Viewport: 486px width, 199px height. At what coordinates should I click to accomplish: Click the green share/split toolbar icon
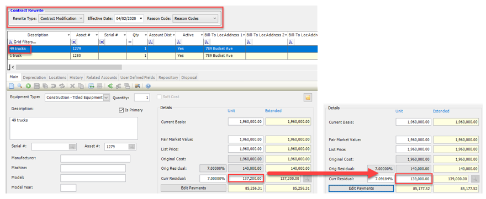(x=110, y=86)
